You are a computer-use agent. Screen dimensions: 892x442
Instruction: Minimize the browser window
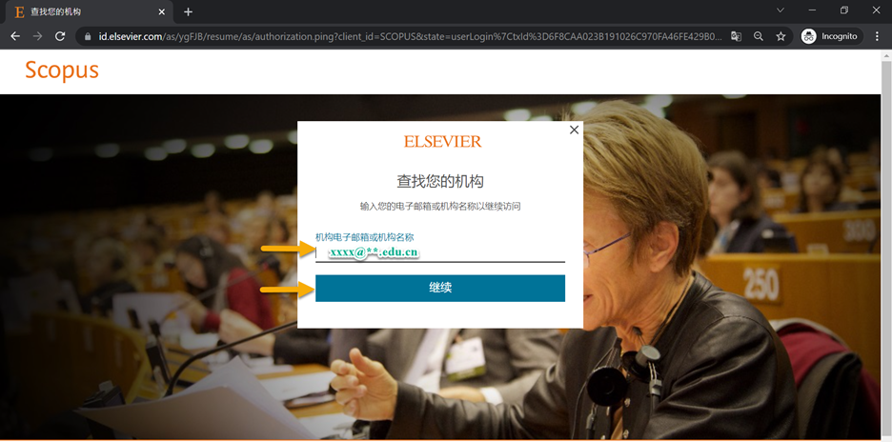click(812, 10)
